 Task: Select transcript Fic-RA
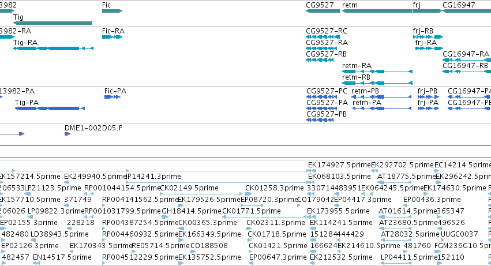(112, 37)
